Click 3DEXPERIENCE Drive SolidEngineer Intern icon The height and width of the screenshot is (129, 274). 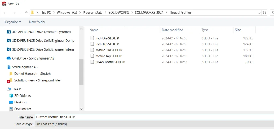(9, 49)
